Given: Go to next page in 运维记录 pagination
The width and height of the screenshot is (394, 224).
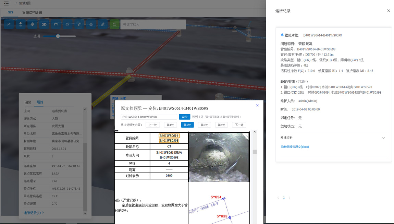Looking at the screenshot, I should [x=290, y=198].
